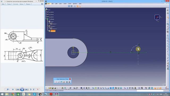The image size is (170, 96).
Task: Rotate photo clockwise in Photo Viewer
Action: click(34, 90)
